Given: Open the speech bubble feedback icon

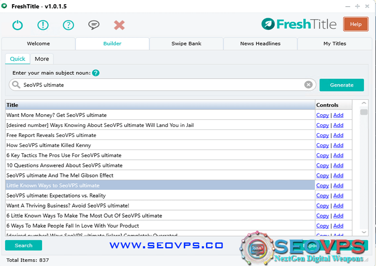Looking at the screenshot, I should point(94,25).
